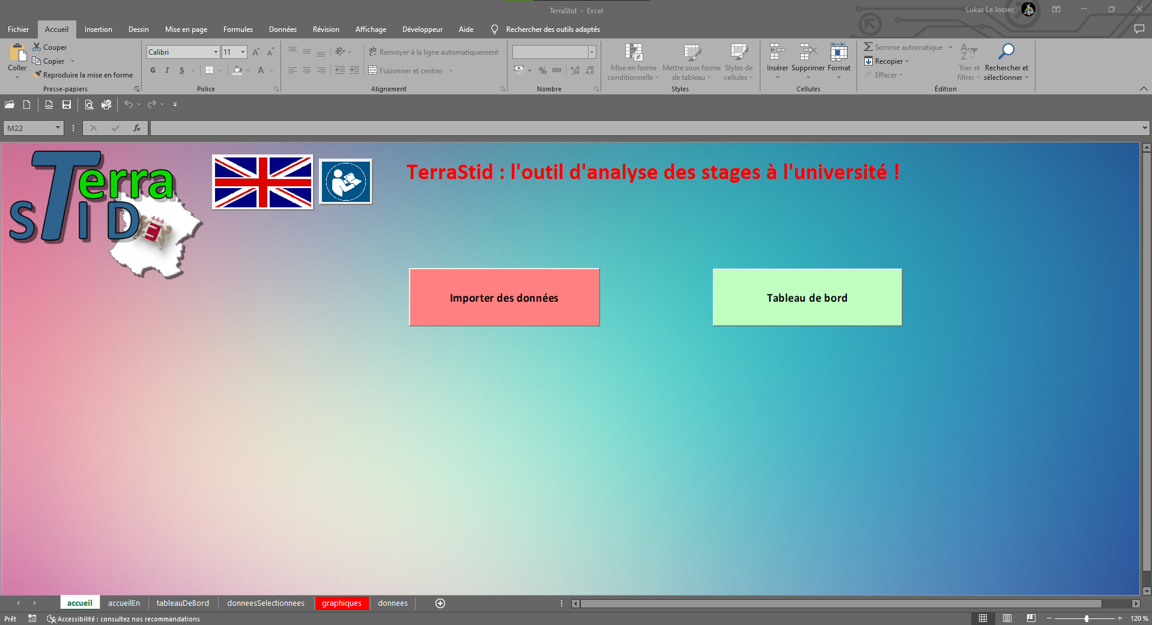
Task: Click the Tableau de bord button
Action: pos(807,297)
